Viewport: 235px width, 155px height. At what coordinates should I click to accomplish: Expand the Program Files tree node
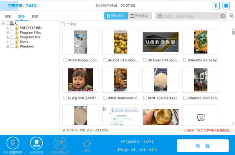[8, 32]
